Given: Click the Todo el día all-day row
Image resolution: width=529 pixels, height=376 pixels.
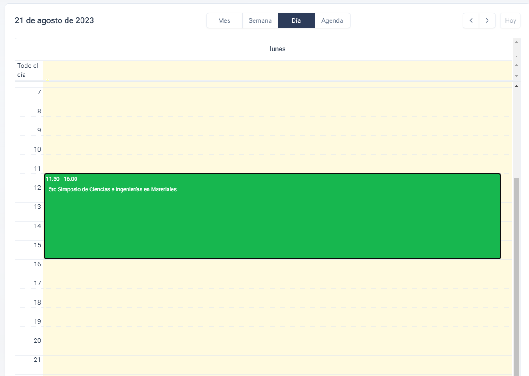Looking at the screenshot, I should pyautogui.click(x=277, y=70).
